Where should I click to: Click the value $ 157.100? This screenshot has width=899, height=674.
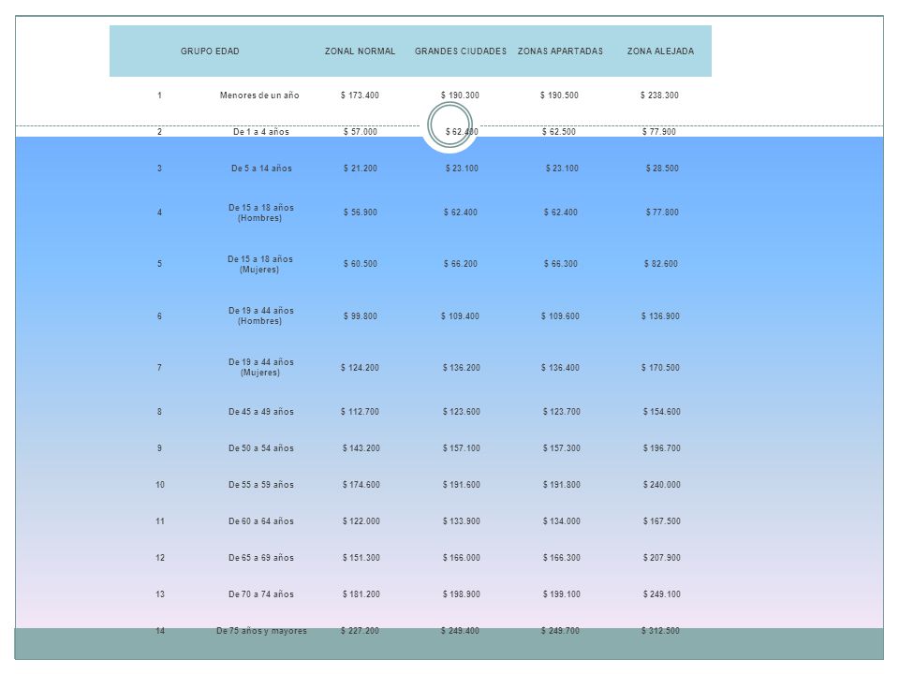click(x=462, y=448)
